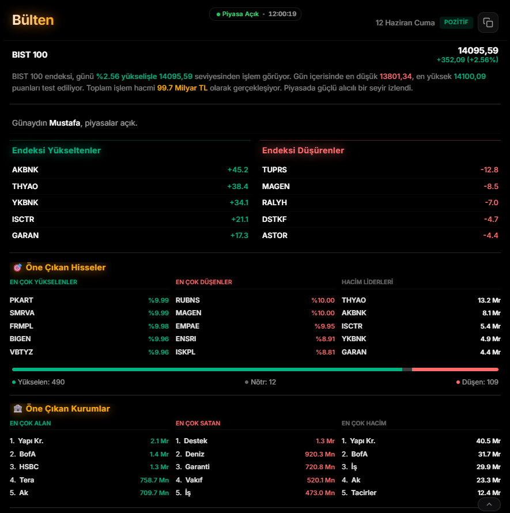This screenshot has height=513, width=510.
Task: Open RUBNS in En Çok Düşenler
Action: point(255,300)
